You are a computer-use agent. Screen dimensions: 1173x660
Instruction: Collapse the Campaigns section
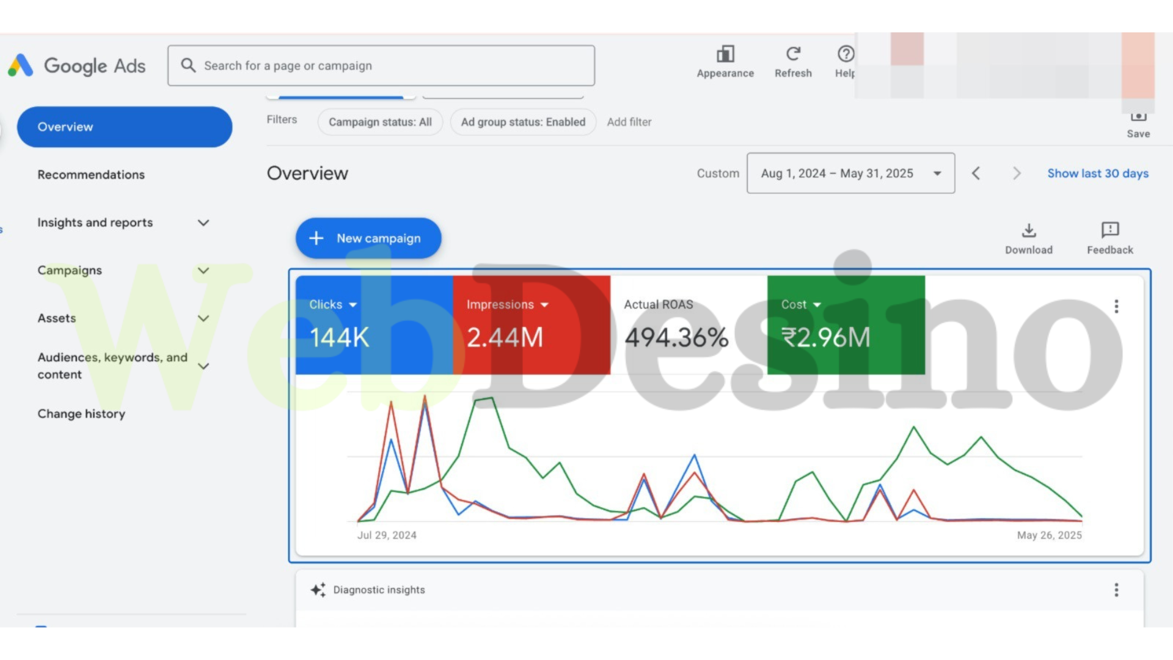point(203,270)
